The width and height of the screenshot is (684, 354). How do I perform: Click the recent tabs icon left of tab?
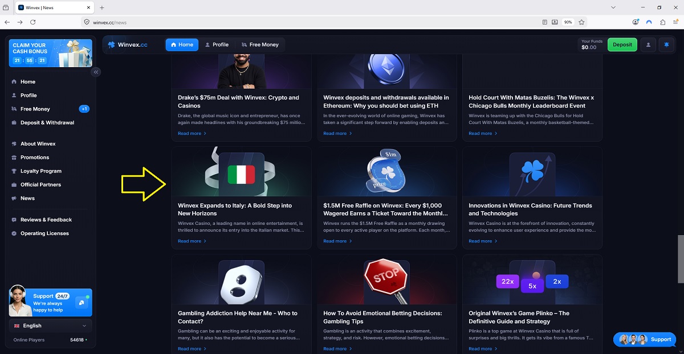(x=6, y=7)
